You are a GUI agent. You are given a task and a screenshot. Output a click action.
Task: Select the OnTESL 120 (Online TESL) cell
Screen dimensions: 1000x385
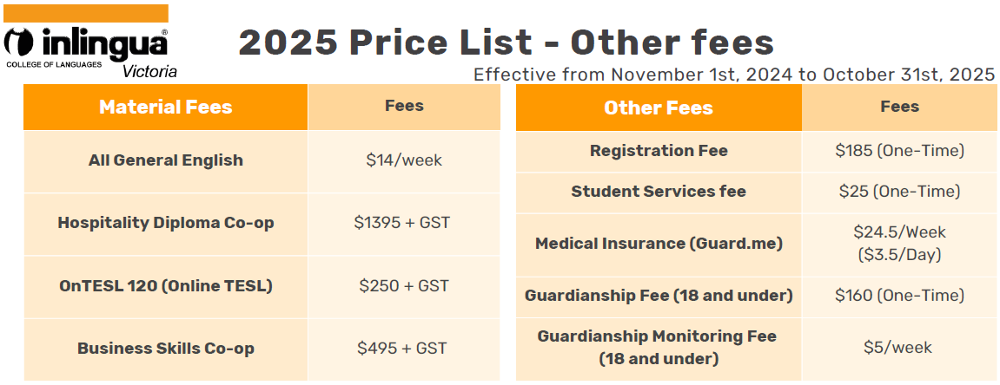tap(165, 285)
